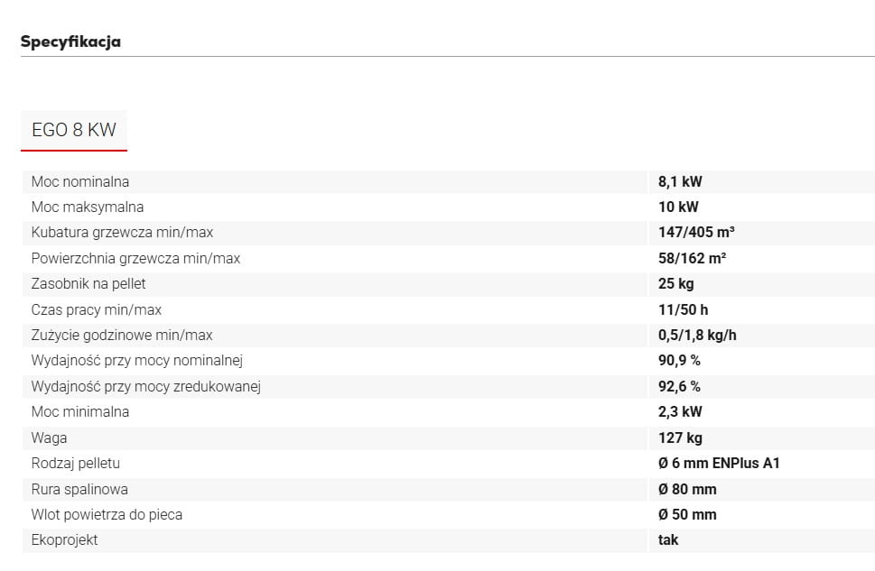Click the 90,9 % efficiency value
The height and width of the screenshot is (571, 875).
[x=679, y=361]
